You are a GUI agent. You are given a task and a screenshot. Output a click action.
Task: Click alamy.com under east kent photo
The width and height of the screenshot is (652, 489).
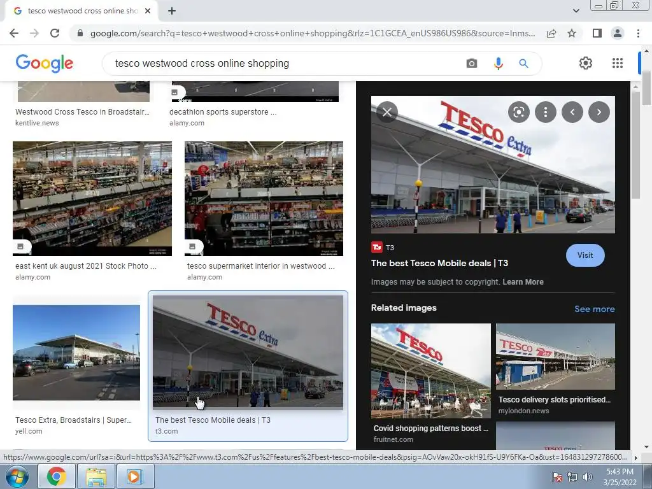coord(33,278)
